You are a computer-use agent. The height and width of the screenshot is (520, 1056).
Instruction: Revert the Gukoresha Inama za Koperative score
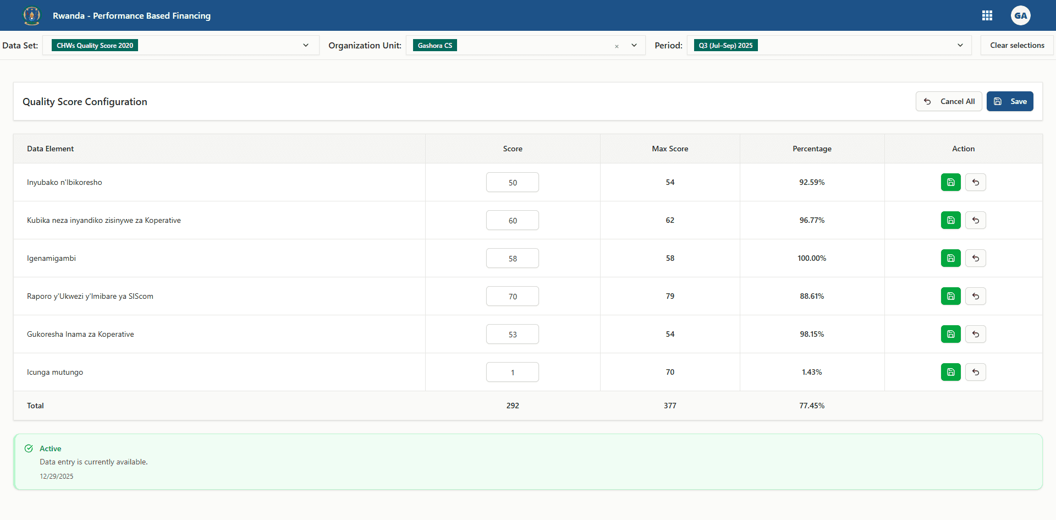[976, 334]
